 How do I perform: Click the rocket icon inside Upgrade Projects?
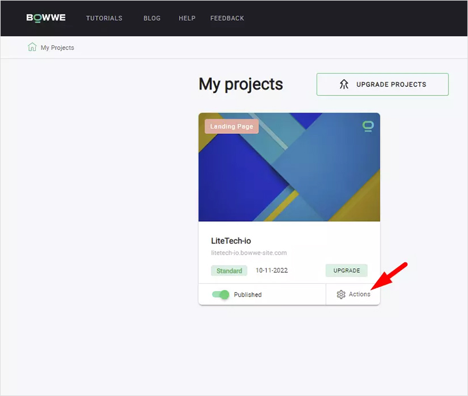pyautogui.click(x=344, y=84)
